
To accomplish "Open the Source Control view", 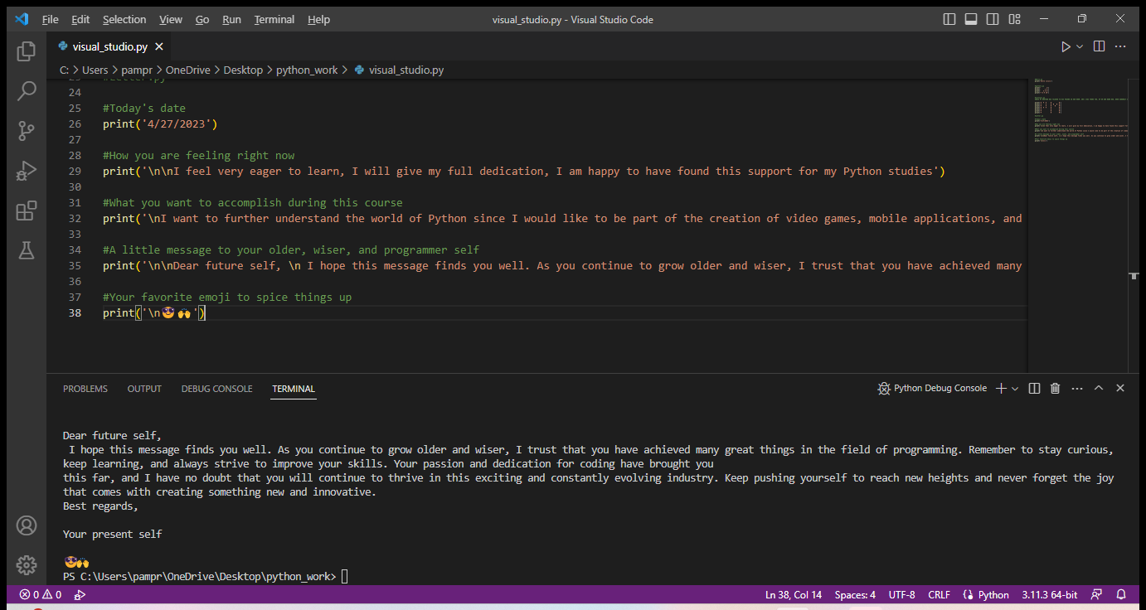I will pyautogui.click(x=27, y=131).
